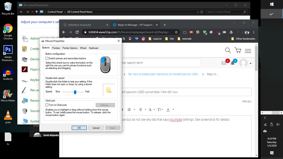Expand the user avatar dropdown arrow
This screenshot has width=283, height=159.
click(250, 63)
